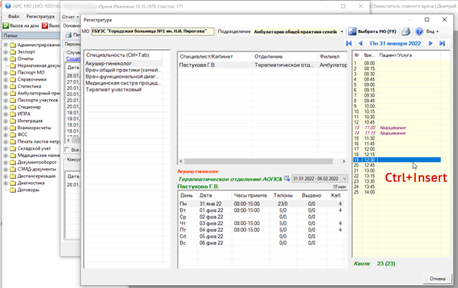Jump to last date navigation arrow
The image size is (458, 288).
pos(442,43)
